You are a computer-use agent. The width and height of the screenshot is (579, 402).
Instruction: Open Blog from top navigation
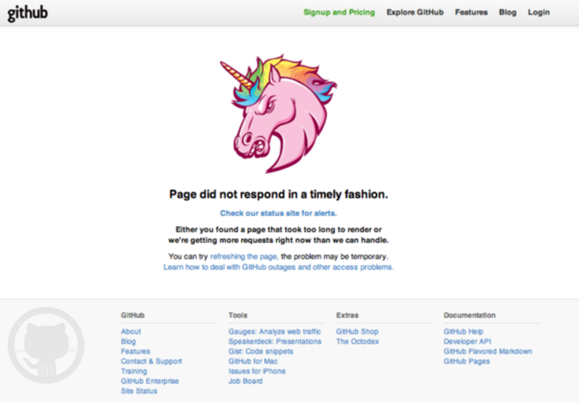(507, 12)
